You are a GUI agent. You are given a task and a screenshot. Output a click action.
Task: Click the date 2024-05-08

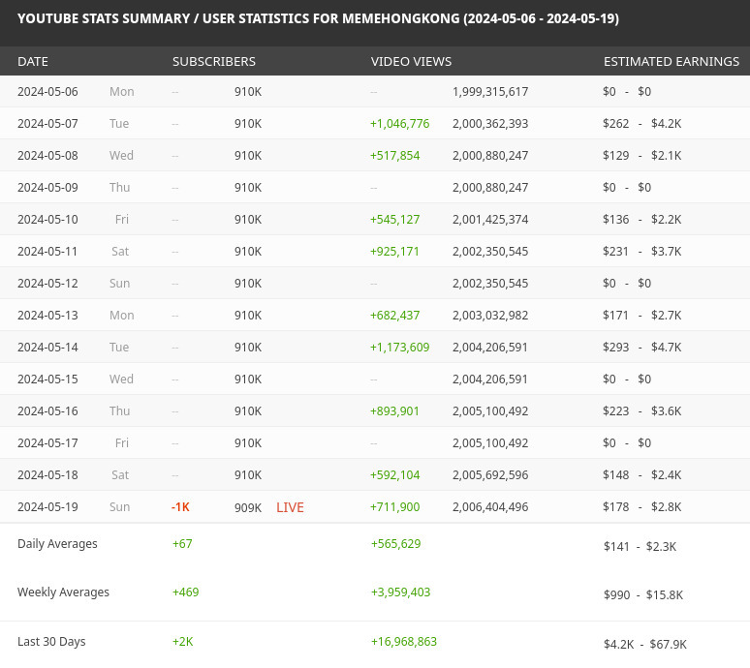47,156
